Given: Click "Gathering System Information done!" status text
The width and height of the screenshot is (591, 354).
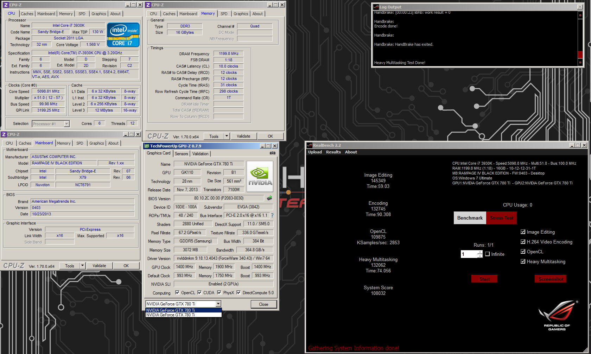Looking at the screenshot, I should tap(354, 348).
